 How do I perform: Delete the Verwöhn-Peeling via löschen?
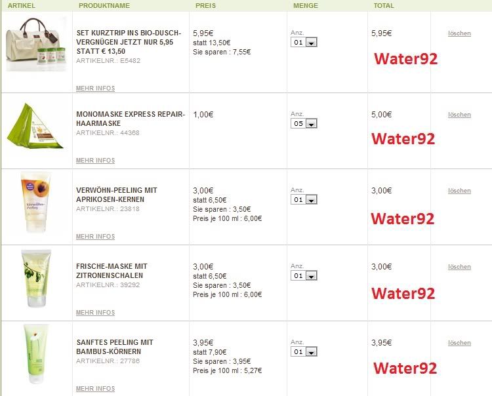[459, 191]
